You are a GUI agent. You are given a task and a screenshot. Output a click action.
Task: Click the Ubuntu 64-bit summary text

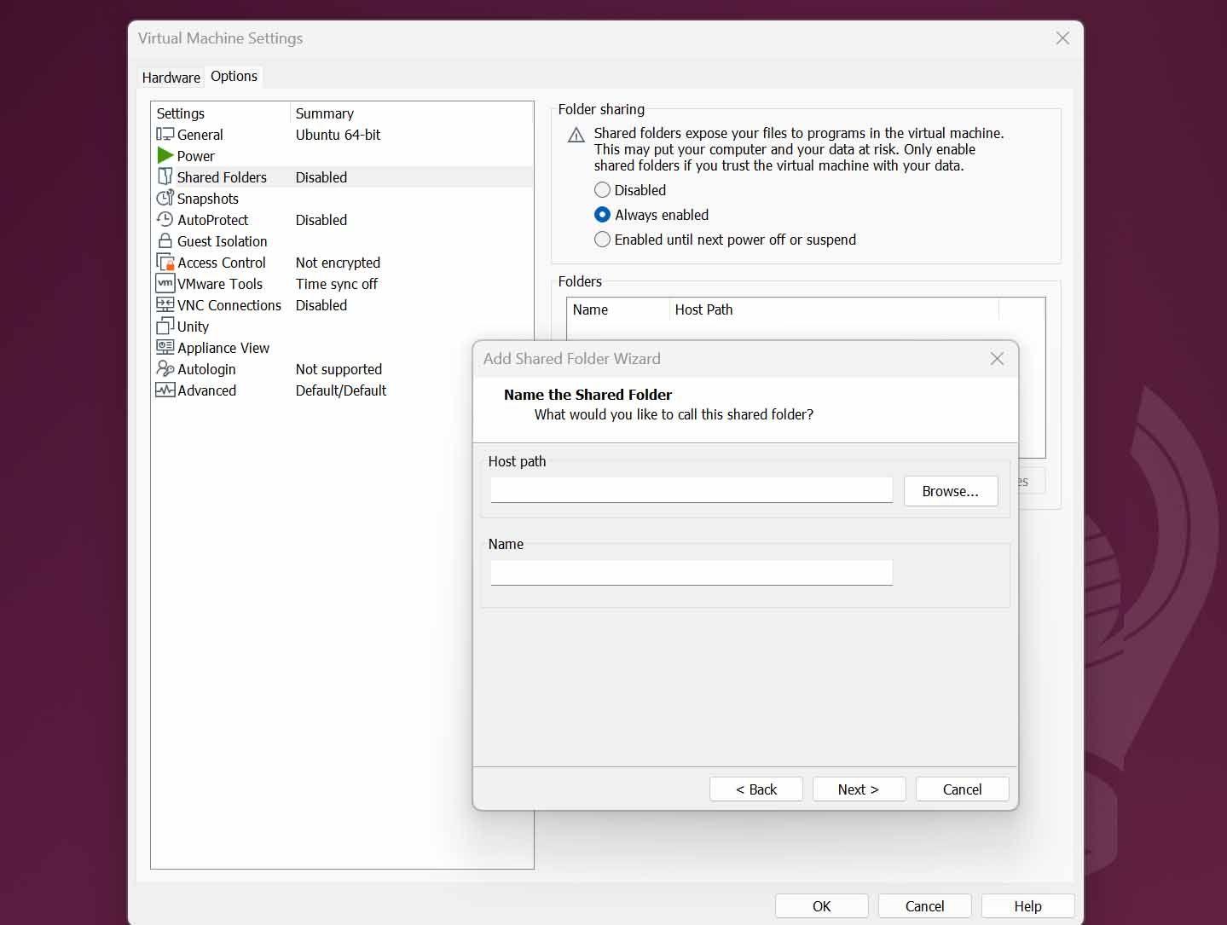pos(338,135)
